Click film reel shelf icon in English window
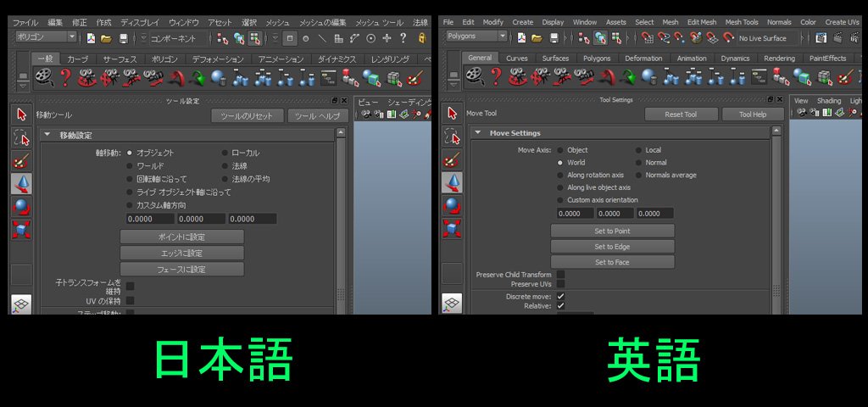Viewport: 868px width, 407px height. 474,77
